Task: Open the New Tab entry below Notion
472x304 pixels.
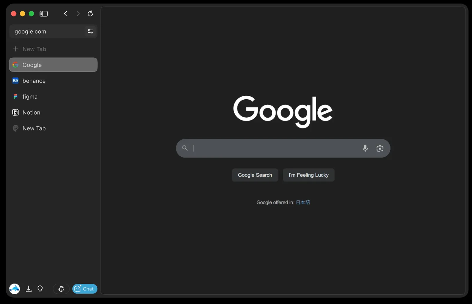Action: 53,128
